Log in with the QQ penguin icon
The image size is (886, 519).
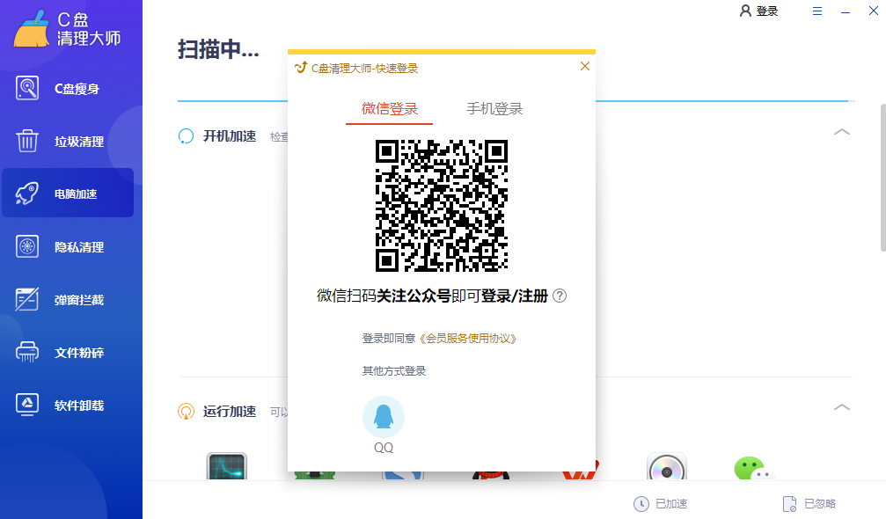[x=384, y=417]
